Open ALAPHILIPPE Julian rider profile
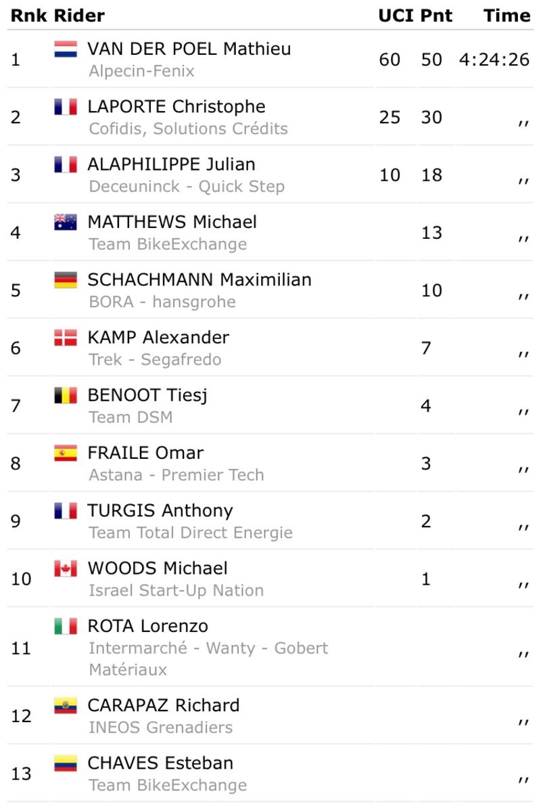 coord(171,164)
